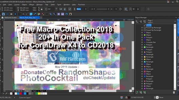Image resolution: width=179 pixels, height=100 pixels.
Task: Click the plus button after smoothness field
Action: 138,9
